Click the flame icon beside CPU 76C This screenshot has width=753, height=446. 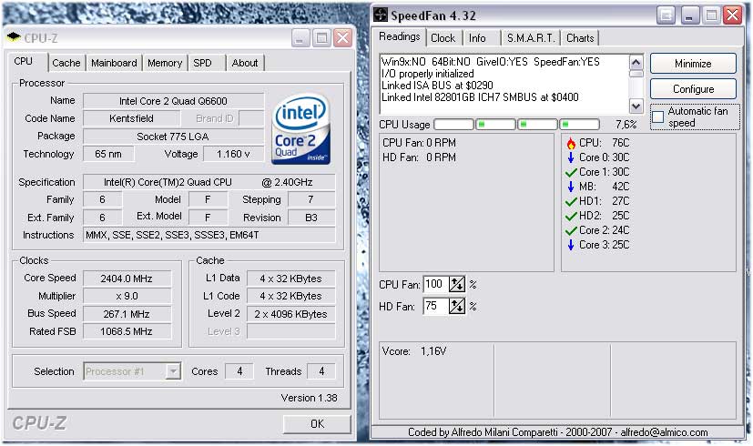click(x=571, y=143)
